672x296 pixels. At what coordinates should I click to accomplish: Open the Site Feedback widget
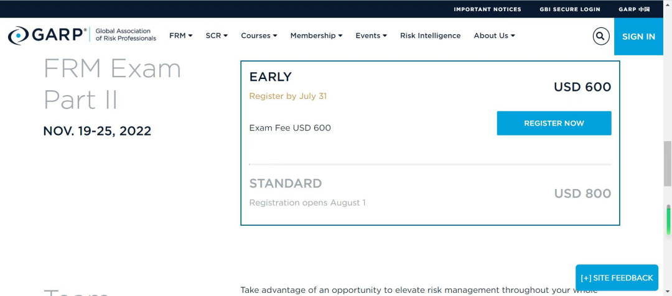point(617,278)
